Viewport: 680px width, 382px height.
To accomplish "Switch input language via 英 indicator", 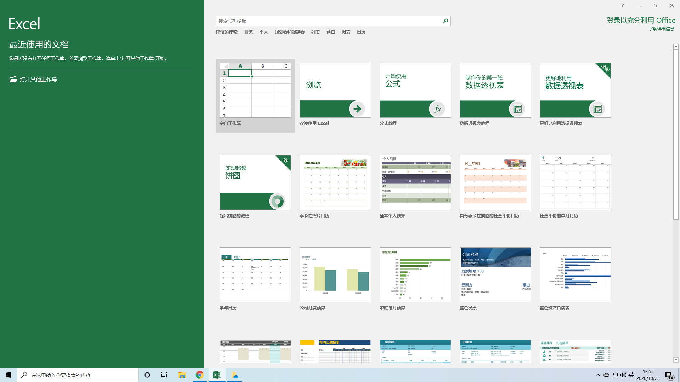I will 631,375.
